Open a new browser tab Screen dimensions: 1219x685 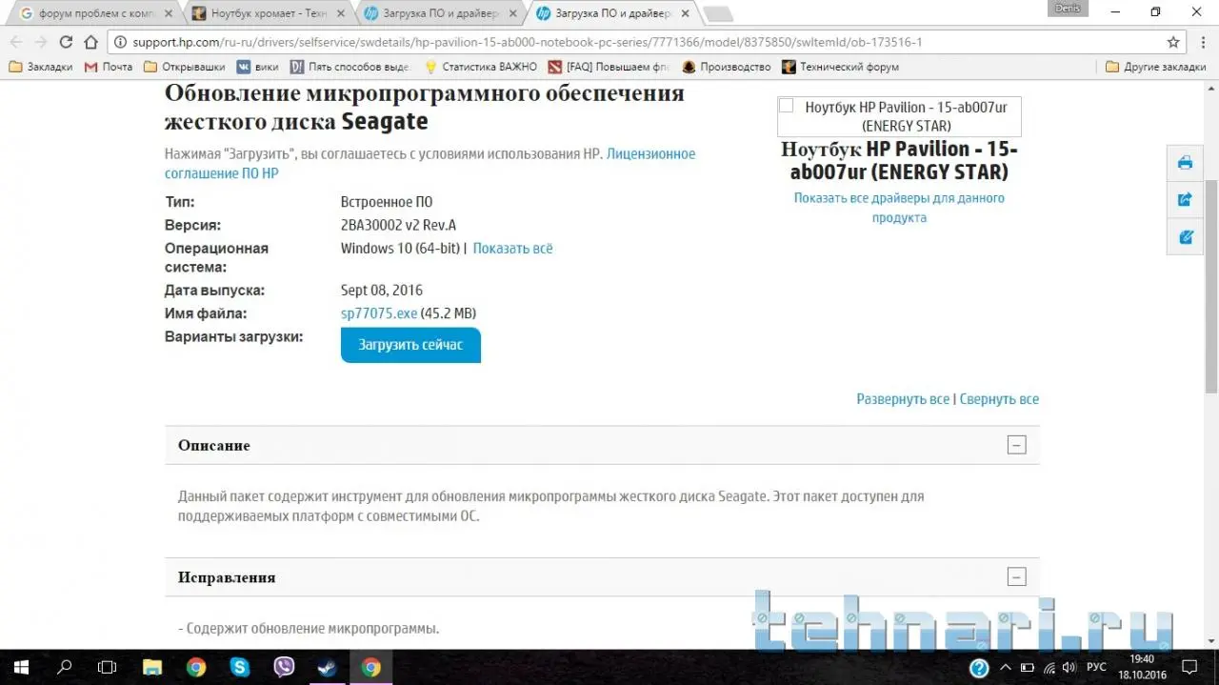pyautogui.click(x=718, y=14)
